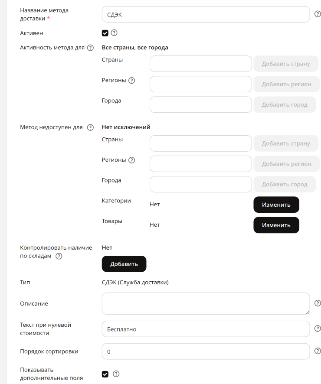The image size is (321, 384).
Task: Click the Порядок сортировки field
Action: [206, 351]
